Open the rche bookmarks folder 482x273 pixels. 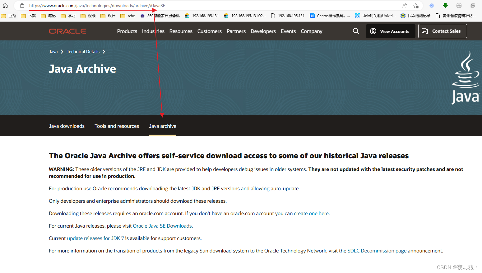128,16
